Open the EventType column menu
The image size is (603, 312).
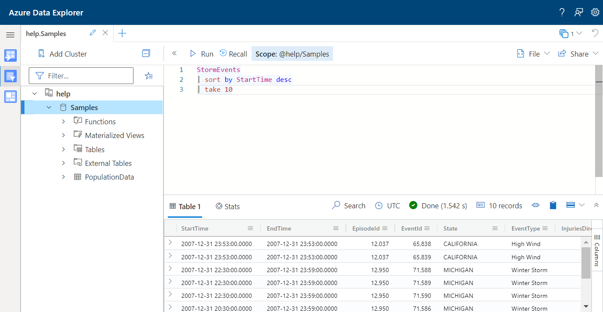coord(545,228)
